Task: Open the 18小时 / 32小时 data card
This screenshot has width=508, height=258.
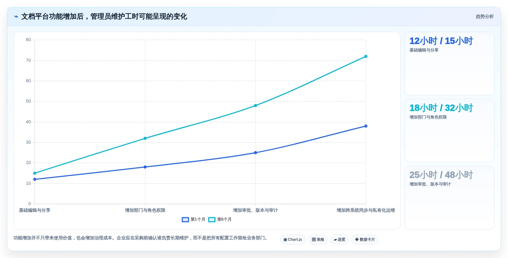Action: 449,131
